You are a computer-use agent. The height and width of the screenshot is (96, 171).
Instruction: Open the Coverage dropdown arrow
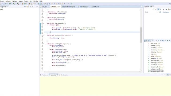pos(16,4)
